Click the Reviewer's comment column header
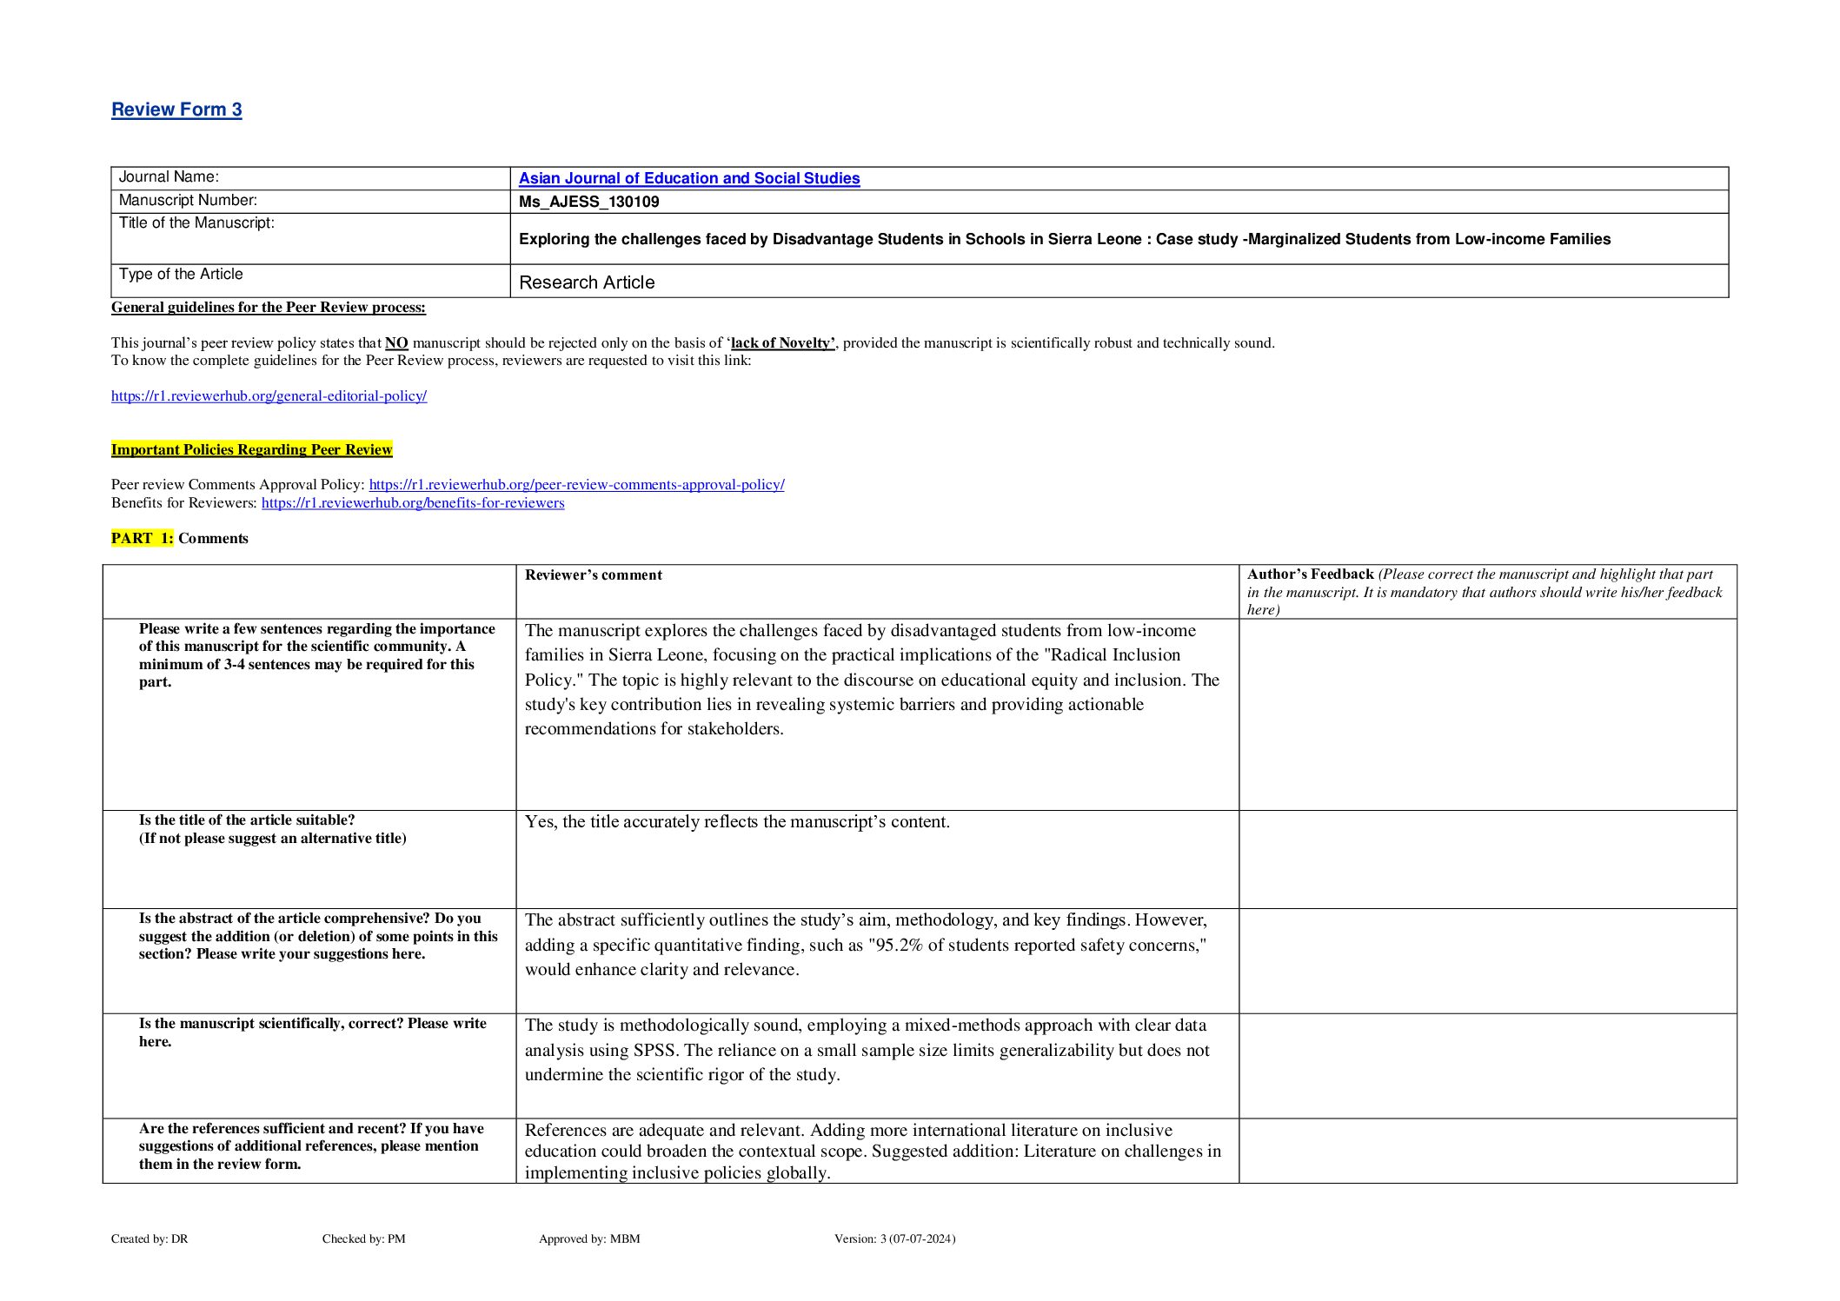1840x1301 pixels. pos(593,575)
